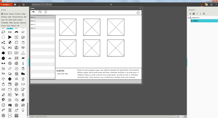The height and width of the screenshot is (118, 218).
Task: Select the Home page in tree
Action: pos(204,21)
